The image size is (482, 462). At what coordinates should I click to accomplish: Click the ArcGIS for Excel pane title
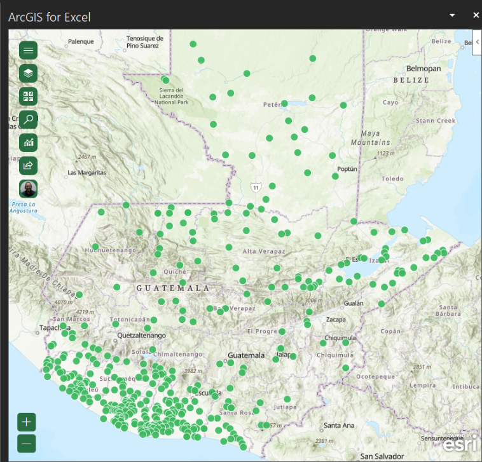pyautogui.click(x=50, y=17)
